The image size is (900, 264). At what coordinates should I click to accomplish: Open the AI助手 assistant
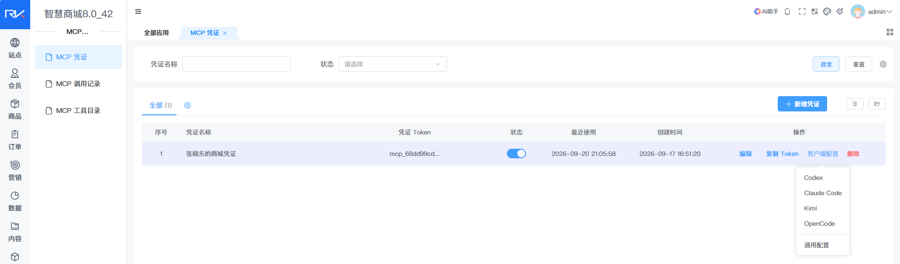click(766, 11)
